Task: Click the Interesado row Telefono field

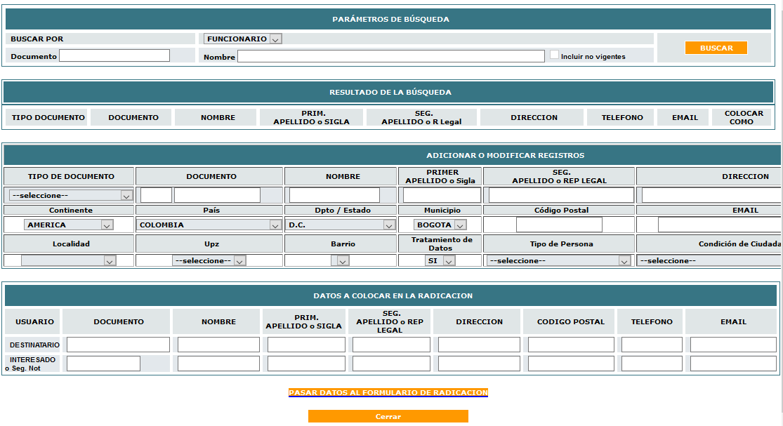Action: [652, 364]
